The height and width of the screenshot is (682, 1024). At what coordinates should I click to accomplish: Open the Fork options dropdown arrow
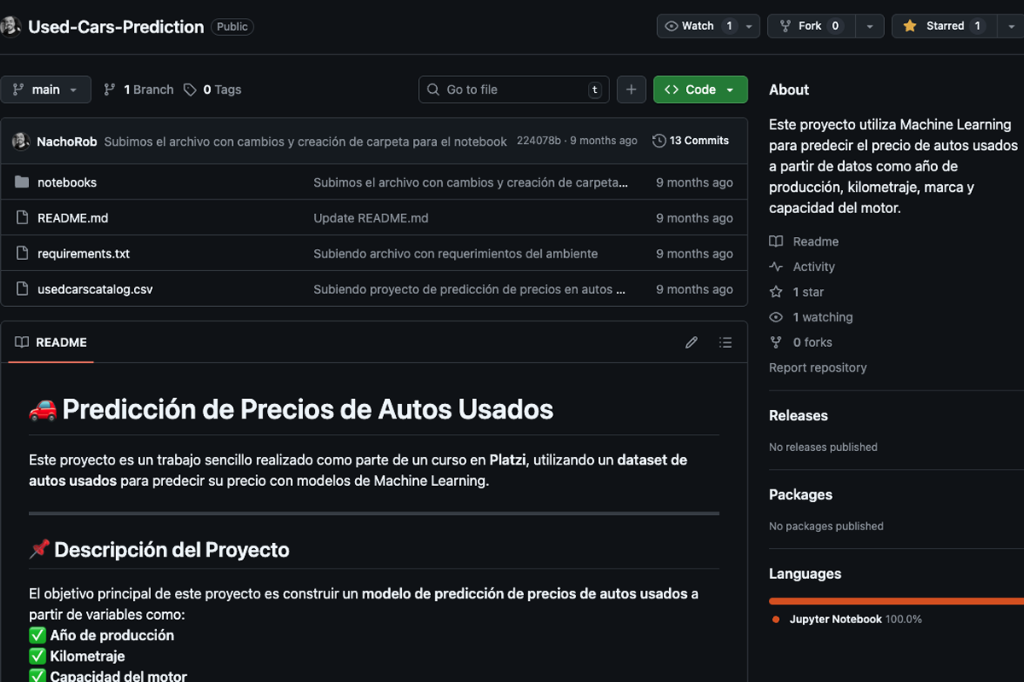click(x=870, y=26)
